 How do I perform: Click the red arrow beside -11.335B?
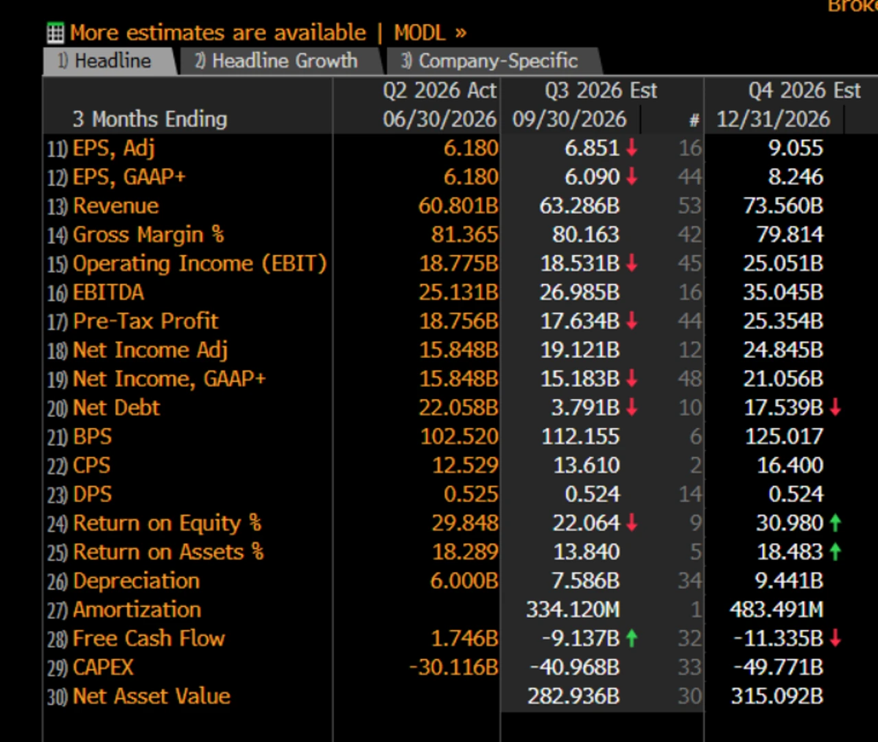[x=835, y=638]
